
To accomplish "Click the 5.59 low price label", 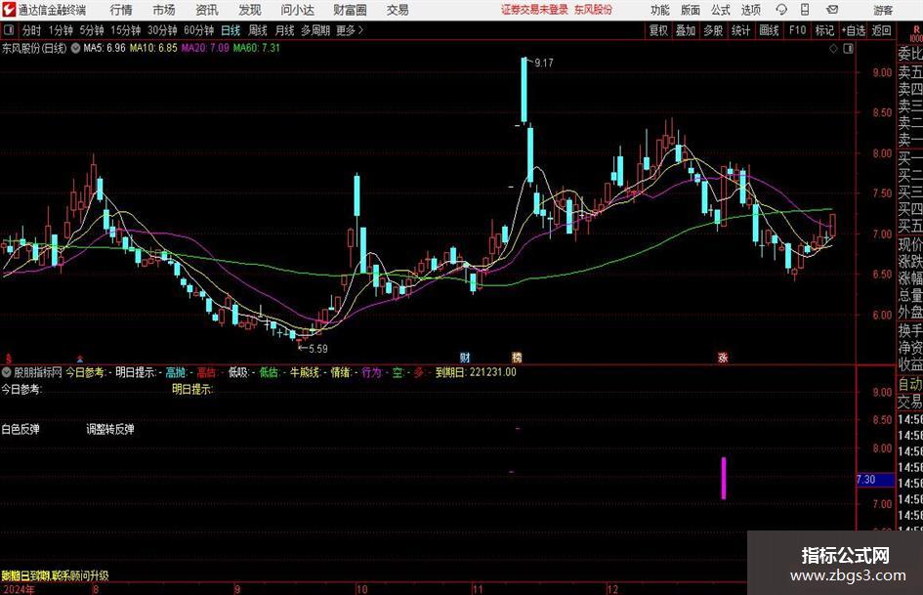I will [x=317, y=349].
